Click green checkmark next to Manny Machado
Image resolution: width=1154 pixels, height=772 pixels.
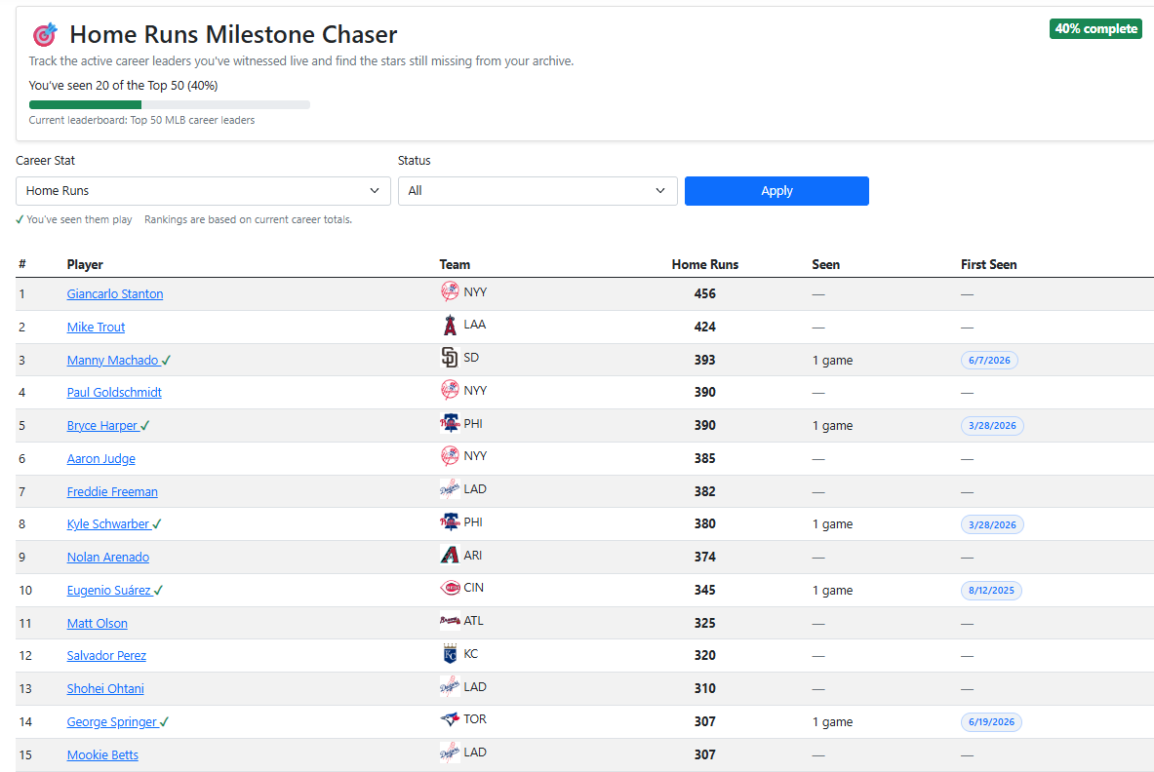pos(167,361)
